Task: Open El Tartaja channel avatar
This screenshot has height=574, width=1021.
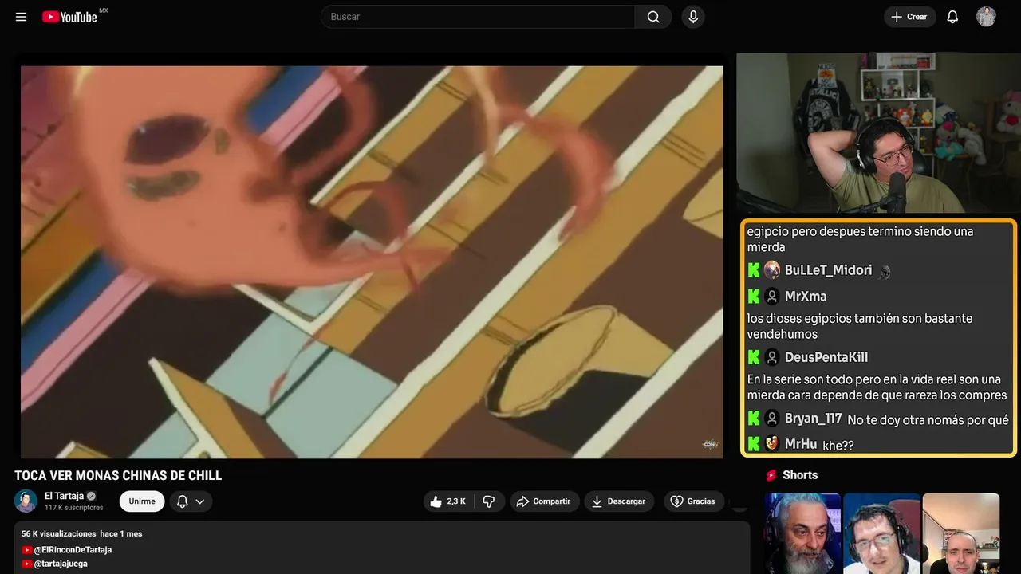Action: point(26,501)
